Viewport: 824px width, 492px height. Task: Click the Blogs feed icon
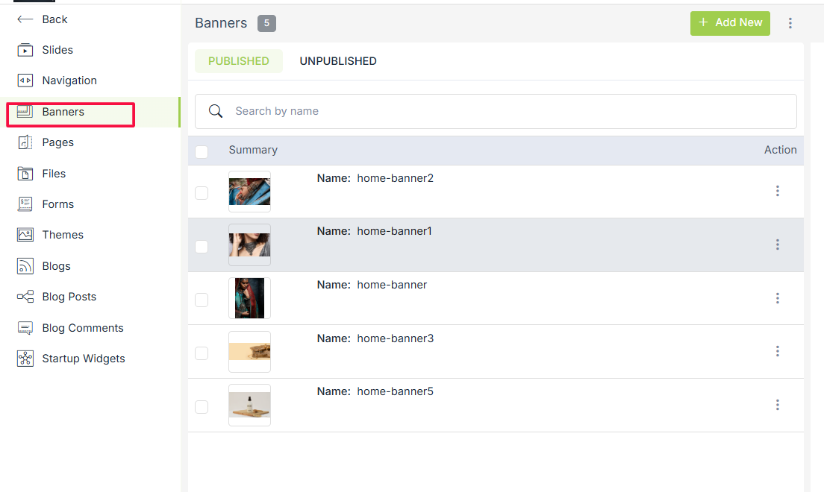(x=25, y=266)
